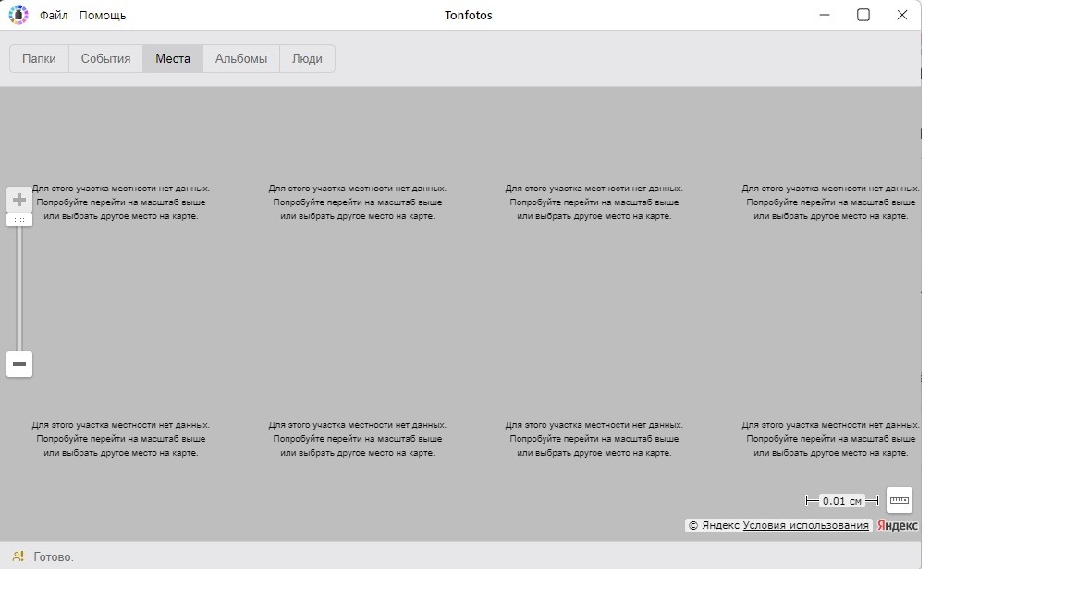Click the red Яндекс logo
Viewport: 1065px width, 599px height.
click(897, 526)
